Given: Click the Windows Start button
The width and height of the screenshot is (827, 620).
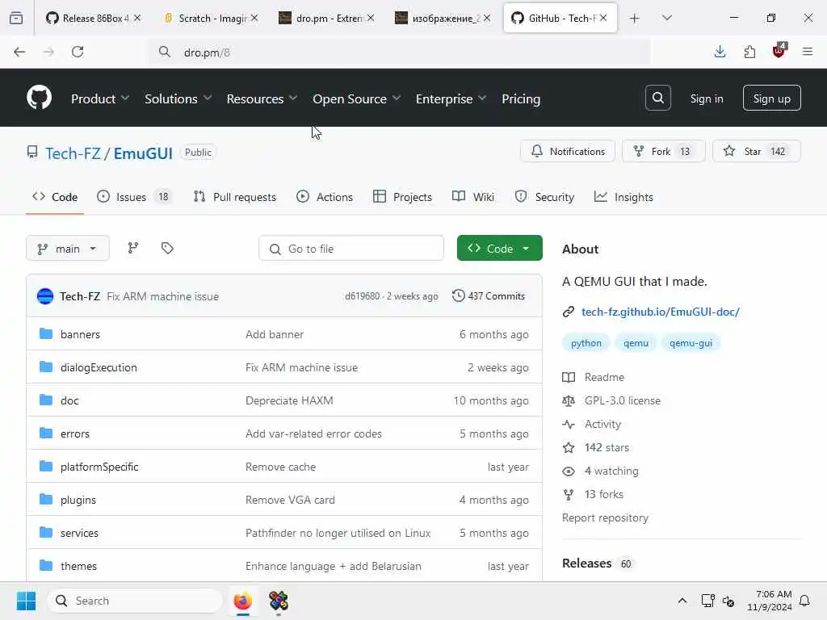Looking at the screenshot, I should (x=26, y=601).
